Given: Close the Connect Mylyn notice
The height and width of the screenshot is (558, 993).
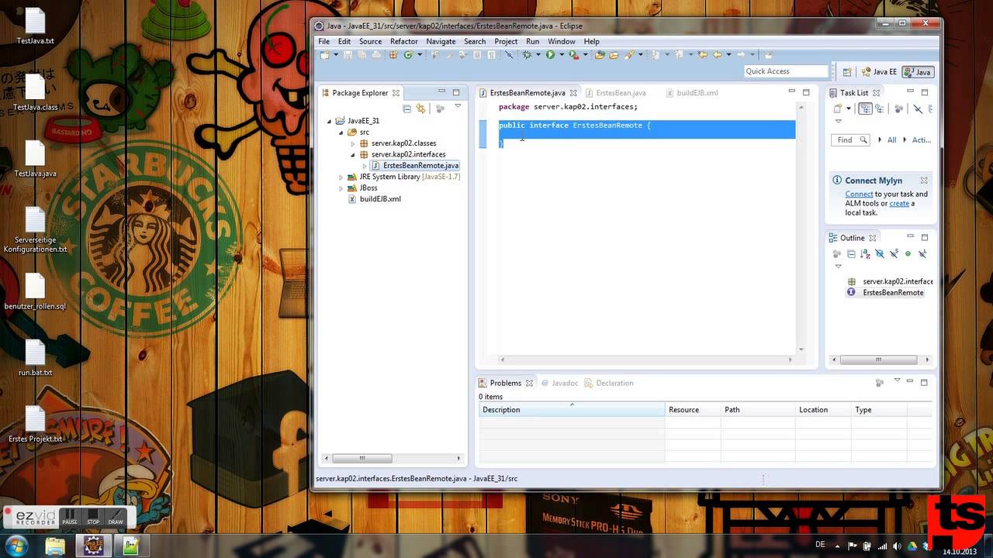Looking at the screenshot, I should (924, 181).
